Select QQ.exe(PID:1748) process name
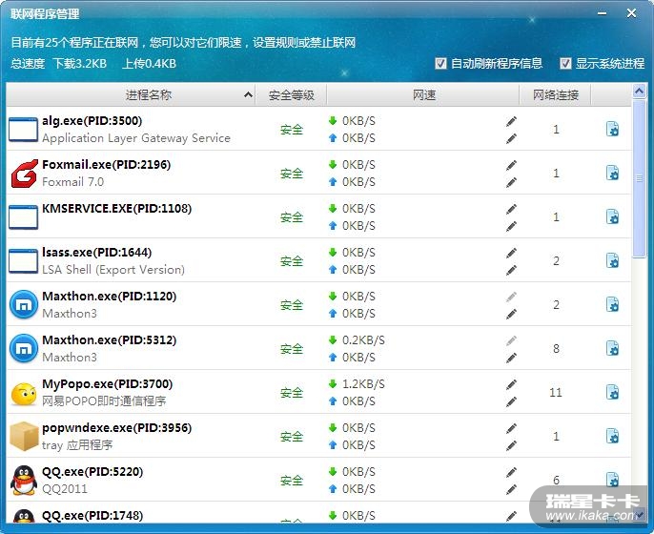 pyautogui.click(x=92, y=516)
